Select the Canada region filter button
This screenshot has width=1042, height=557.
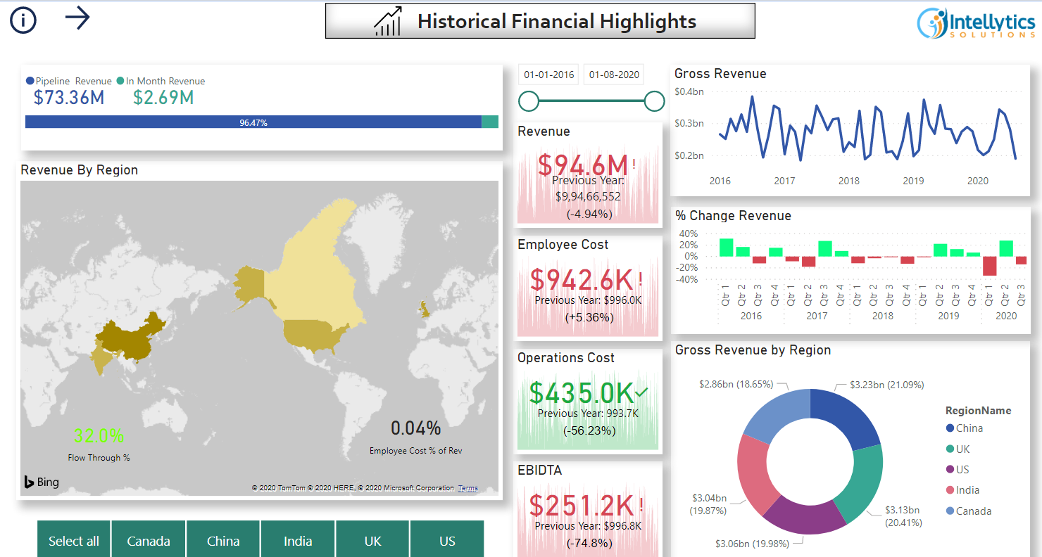tap(149, 540)
